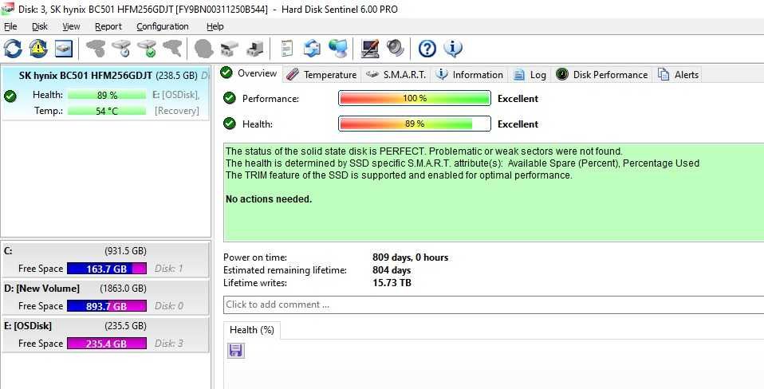The height and width of the screenshot is (389, 764).
Task: Open the File menu
Action: pos(10,27)
